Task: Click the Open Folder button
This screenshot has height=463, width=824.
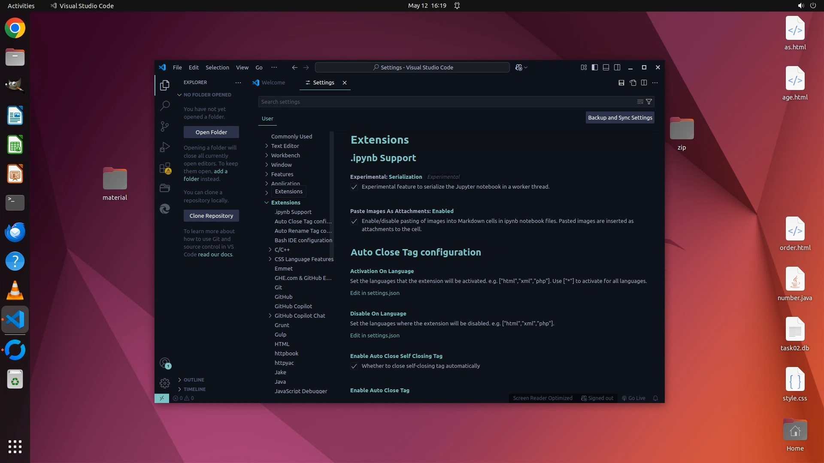Action: [x=211, y=132]
